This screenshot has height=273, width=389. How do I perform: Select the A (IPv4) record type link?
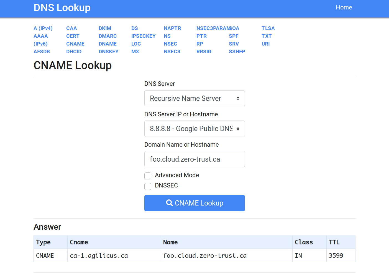(43, 28)
